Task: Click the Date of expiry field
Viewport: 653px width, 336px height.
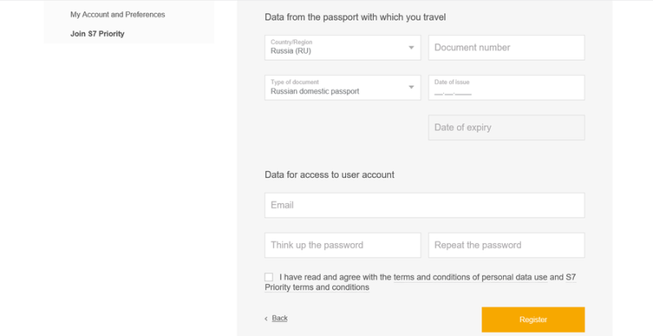Action: click(506, 127)
